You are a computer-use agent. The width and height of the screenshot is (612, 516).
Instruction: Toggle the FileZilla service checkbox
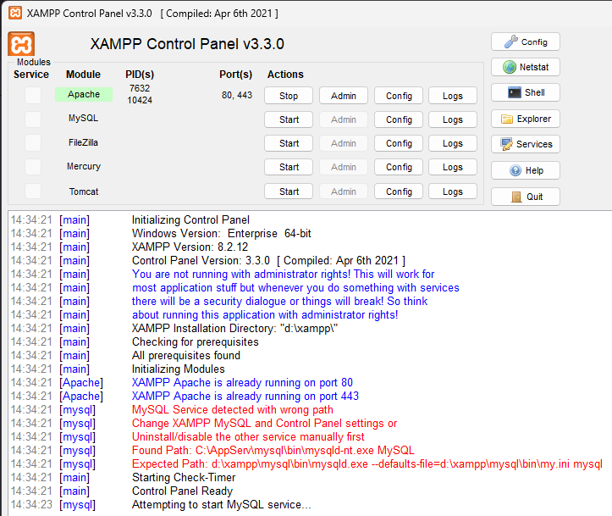click(33, 143)
